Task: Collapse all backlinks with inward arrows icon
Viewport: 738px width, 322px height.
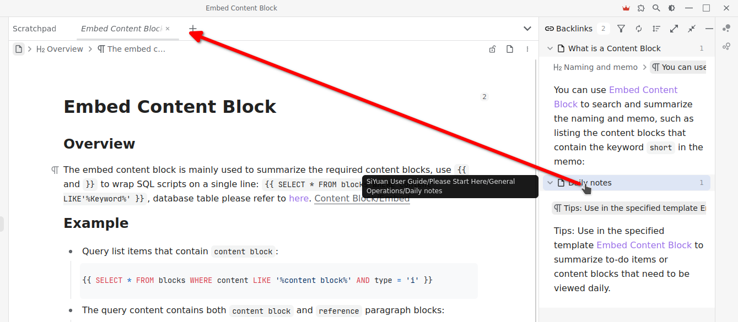Action: (691, 28)
